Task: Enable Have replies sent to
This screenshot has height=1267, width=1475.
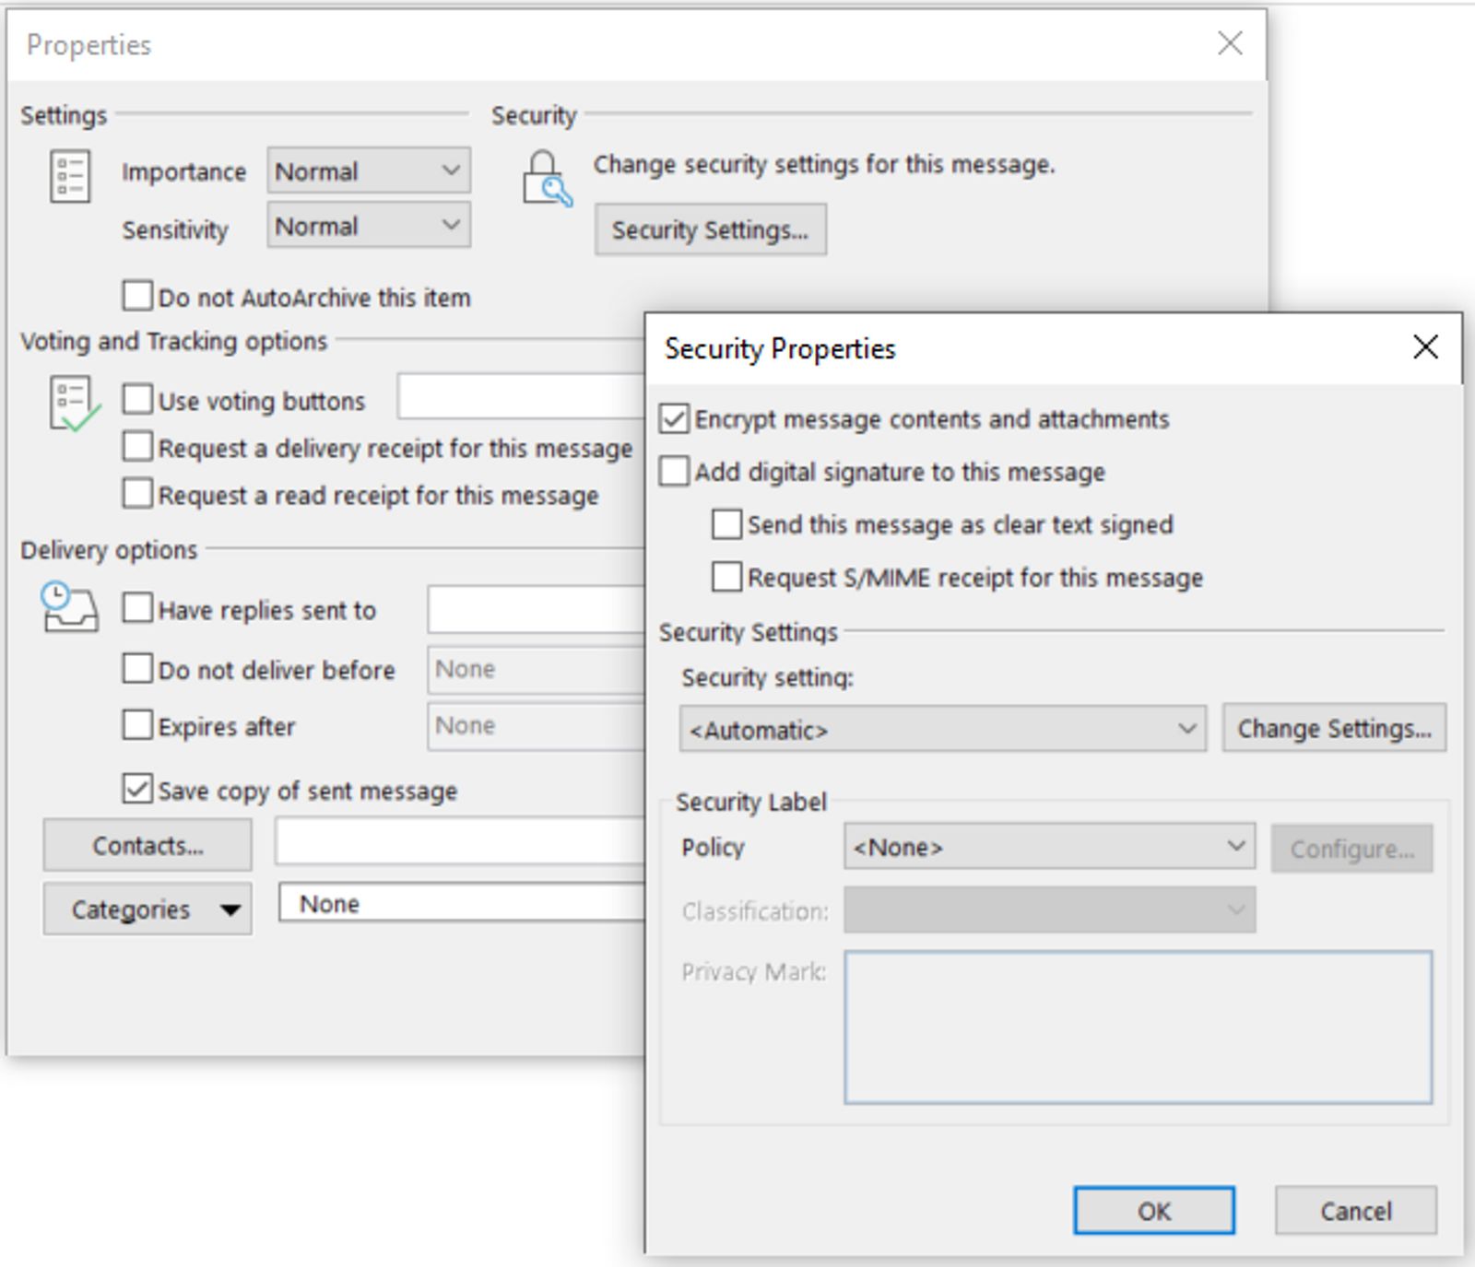Action: [x=137, y=608]
